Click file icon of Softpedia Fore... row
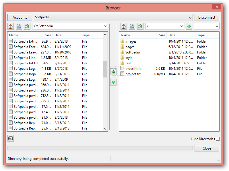 (11, 47)
